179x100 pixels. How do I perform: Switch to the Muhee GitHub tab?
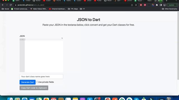37,1
